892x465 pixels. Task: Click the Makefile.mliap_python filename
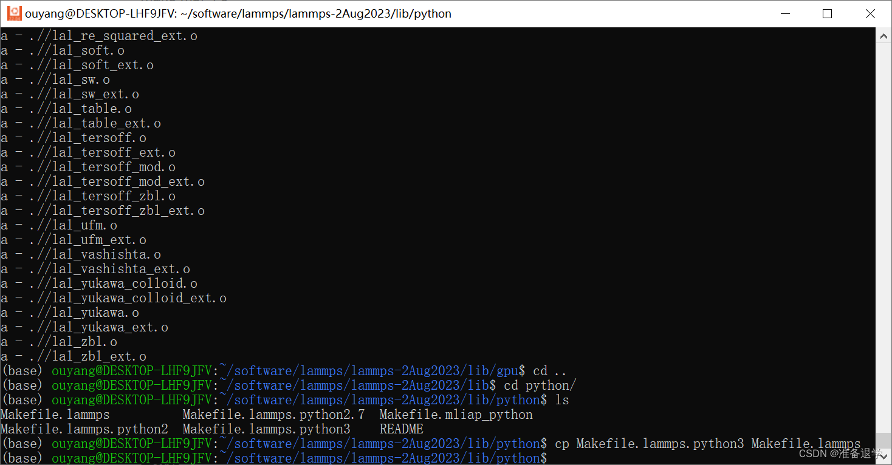tap(455, 414)
